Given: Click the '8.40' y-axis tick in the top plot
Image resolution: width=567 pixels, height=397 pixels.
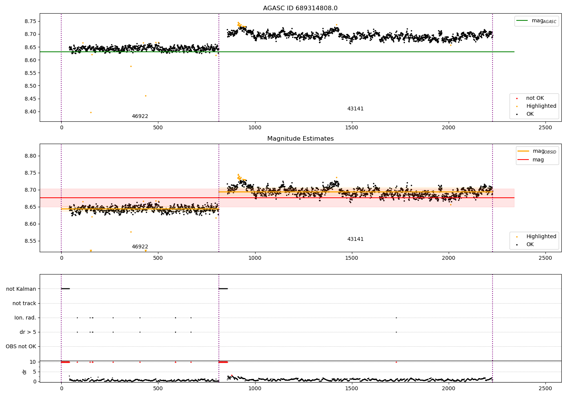Looking at the screenshot, I should click(31, 112).
